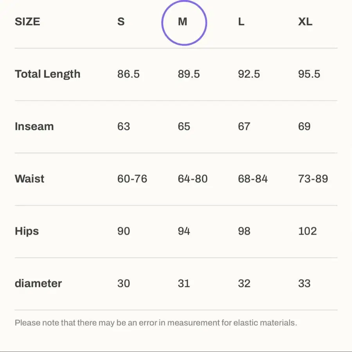This screenshot has height=352, width=352.
Task: Click the waist range 68-84
Action: click(x=253, y=179)
